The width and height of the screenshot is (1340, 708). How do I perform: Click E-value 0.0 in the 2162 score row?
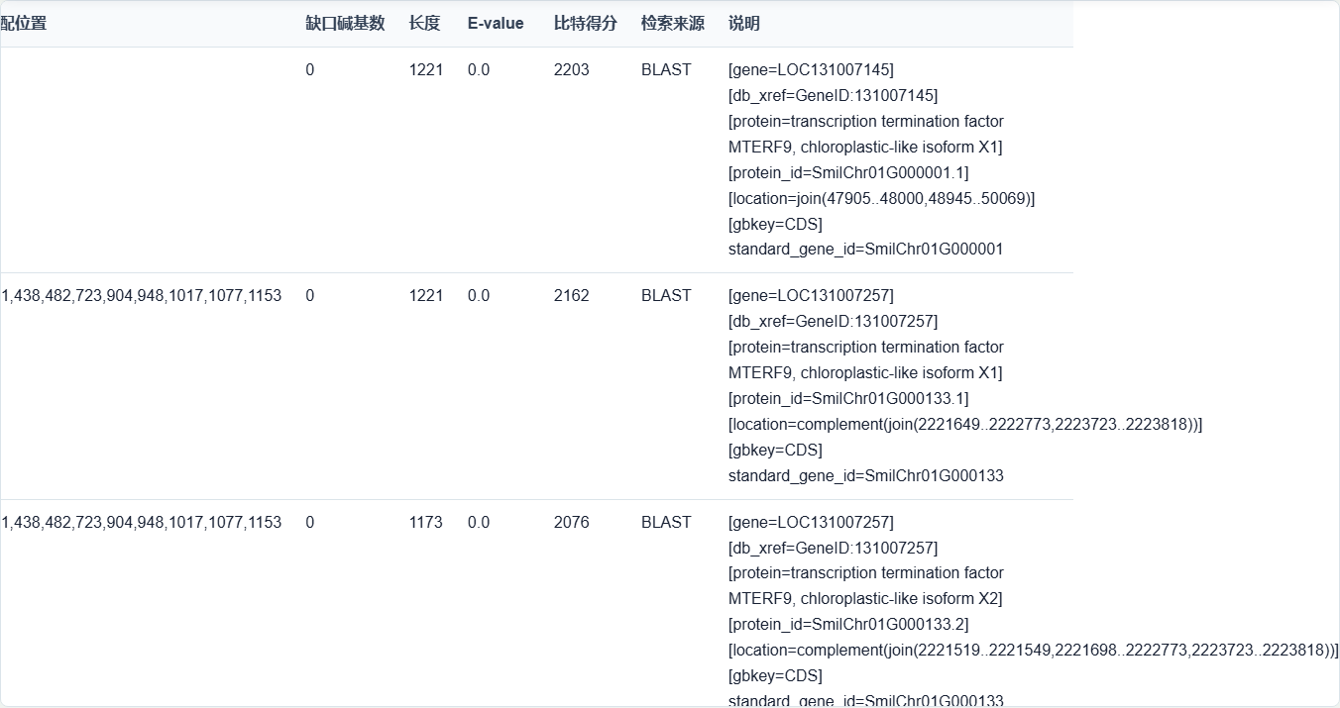pyautogui.click(x=479, y=296)
